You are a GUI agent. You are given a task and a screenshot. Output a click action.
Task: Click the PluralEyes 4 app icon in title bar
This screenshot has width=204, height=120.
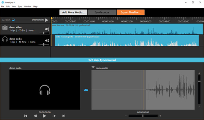(3, 2)
